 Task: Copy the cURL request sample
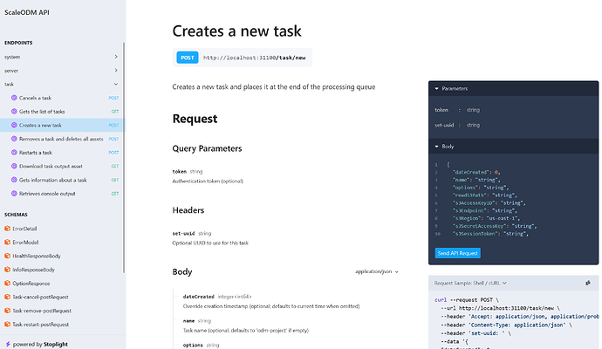click(x=588, y=283)
